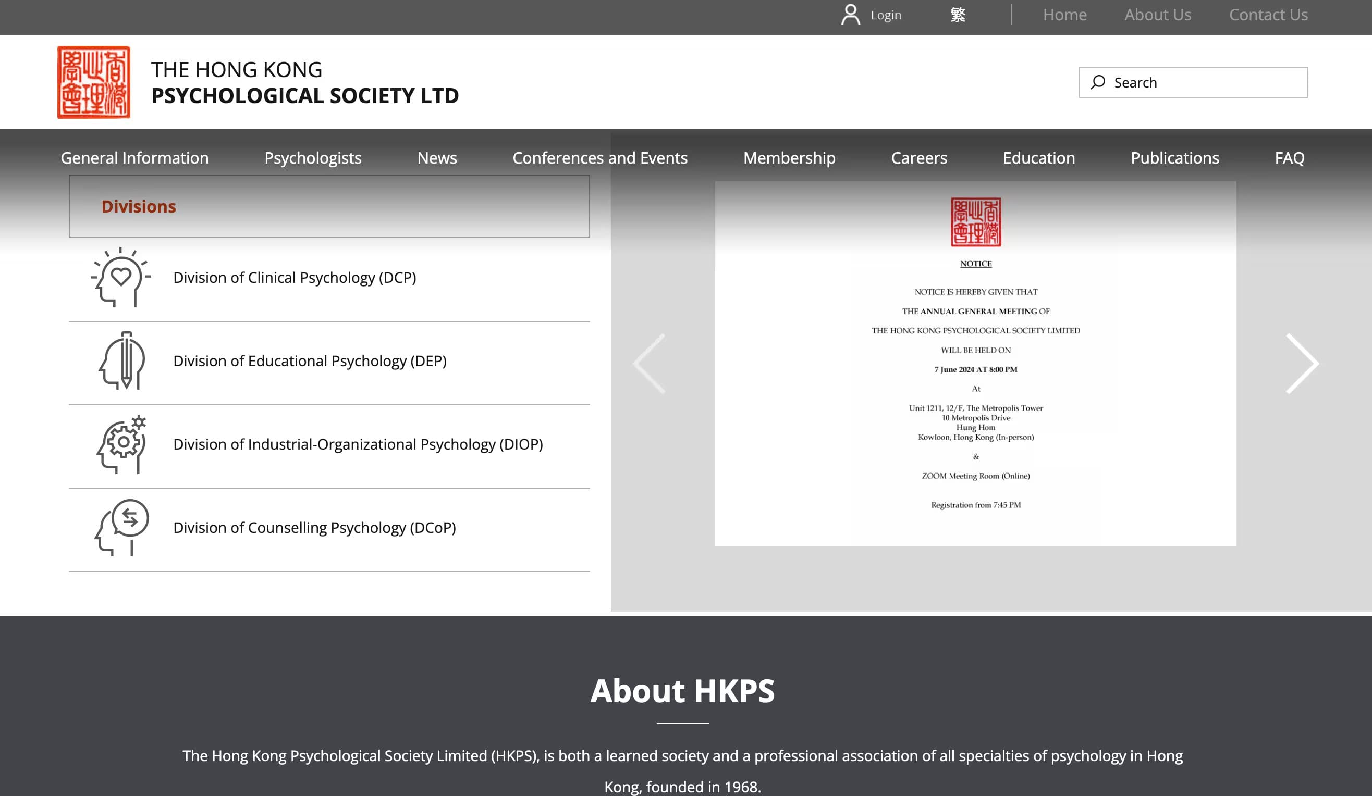Open Division of Counselling Psychology (DCoP)
Viewport: 1372px width, 796px height.
coord(315,527)
